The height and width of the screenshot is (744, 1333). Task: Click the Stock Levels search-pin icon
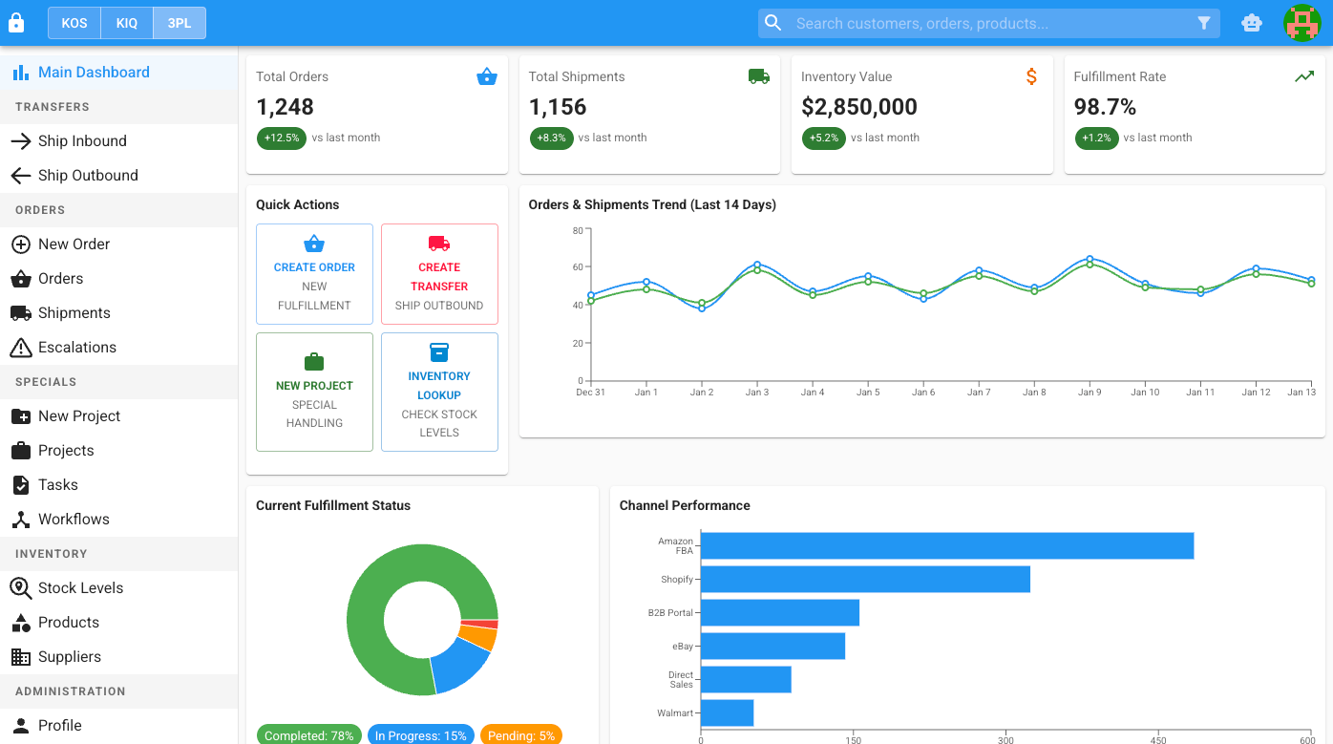pyautogui.click(x=20, y=588)
